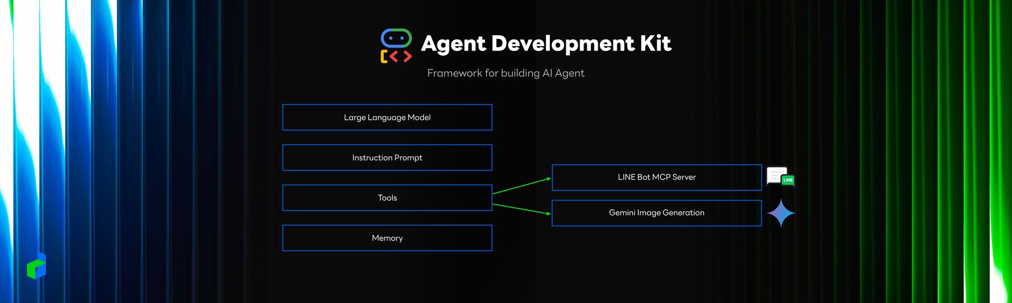The width and height of the screenshot is (1012, 303).
Task: Select the Tools box
Action: pos(387,198)
